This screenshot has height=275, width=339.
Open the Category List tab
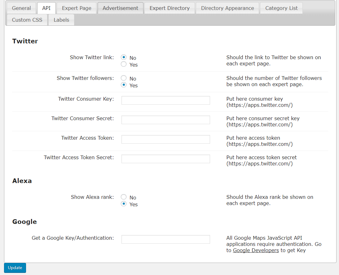click(281, 8)
